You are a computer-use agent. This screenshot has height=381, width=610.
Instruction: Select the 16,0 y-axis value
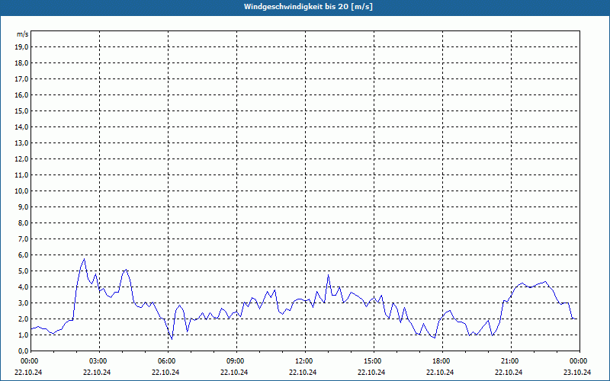point(21,94)
